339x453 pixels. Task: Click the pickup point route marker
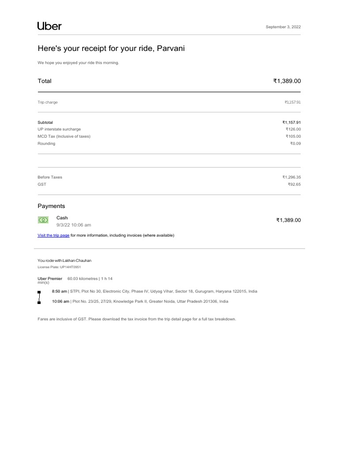(39, 292)
